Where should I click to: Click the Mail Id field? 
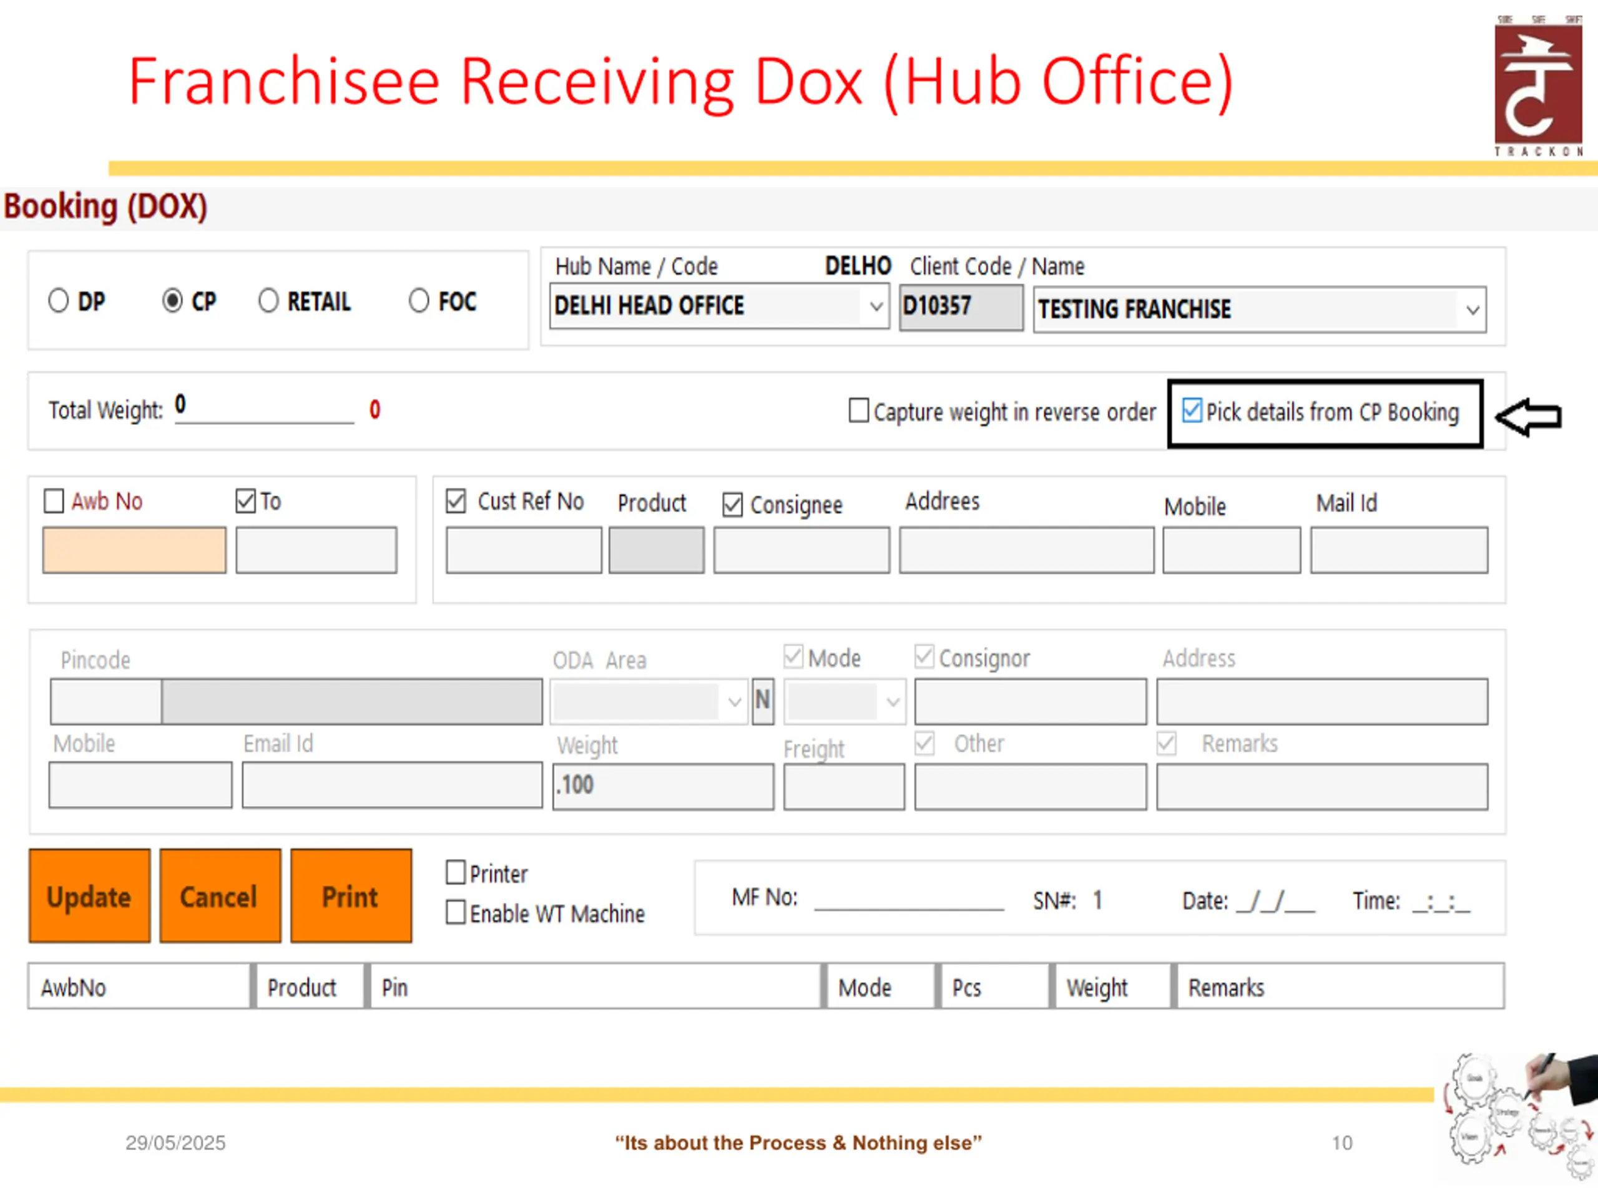(x=1399, y=550)
